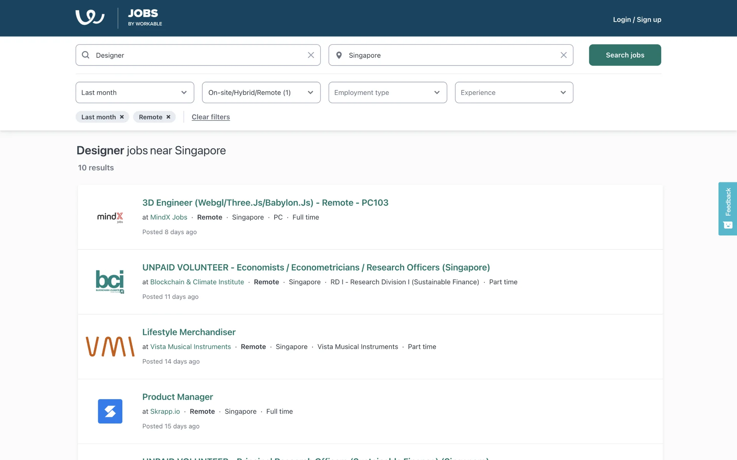The image size is (737, 460).
Task: Visit the Blockchain & Climate Institute company link
Action: coord(197,282)
